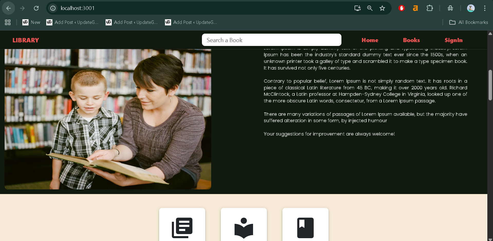View site information icon in address bar
This screenshot has height=241, width=493.
pos(53,8)
